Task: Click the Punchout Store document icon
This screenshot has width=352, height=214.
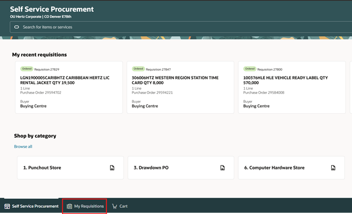Action: tap(112, 168)
